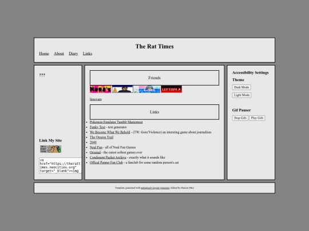Screen dimensions: 309x231
Task: Open the Diary page
Action: point(73,54)
